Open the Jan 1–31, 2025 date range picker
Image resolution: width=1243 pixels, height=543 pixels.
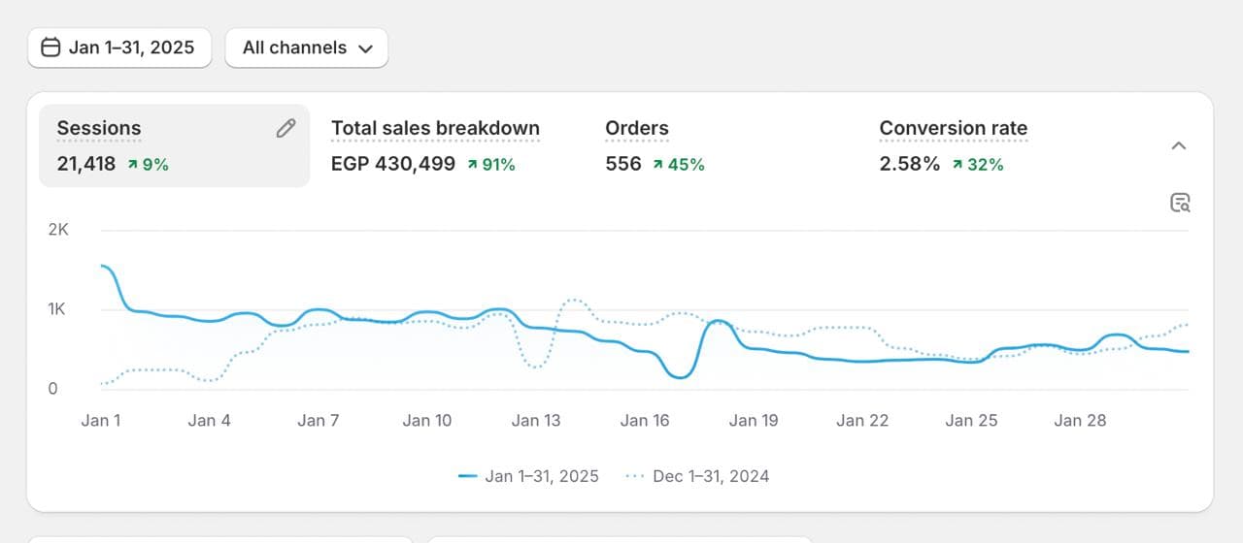(119, 48)
